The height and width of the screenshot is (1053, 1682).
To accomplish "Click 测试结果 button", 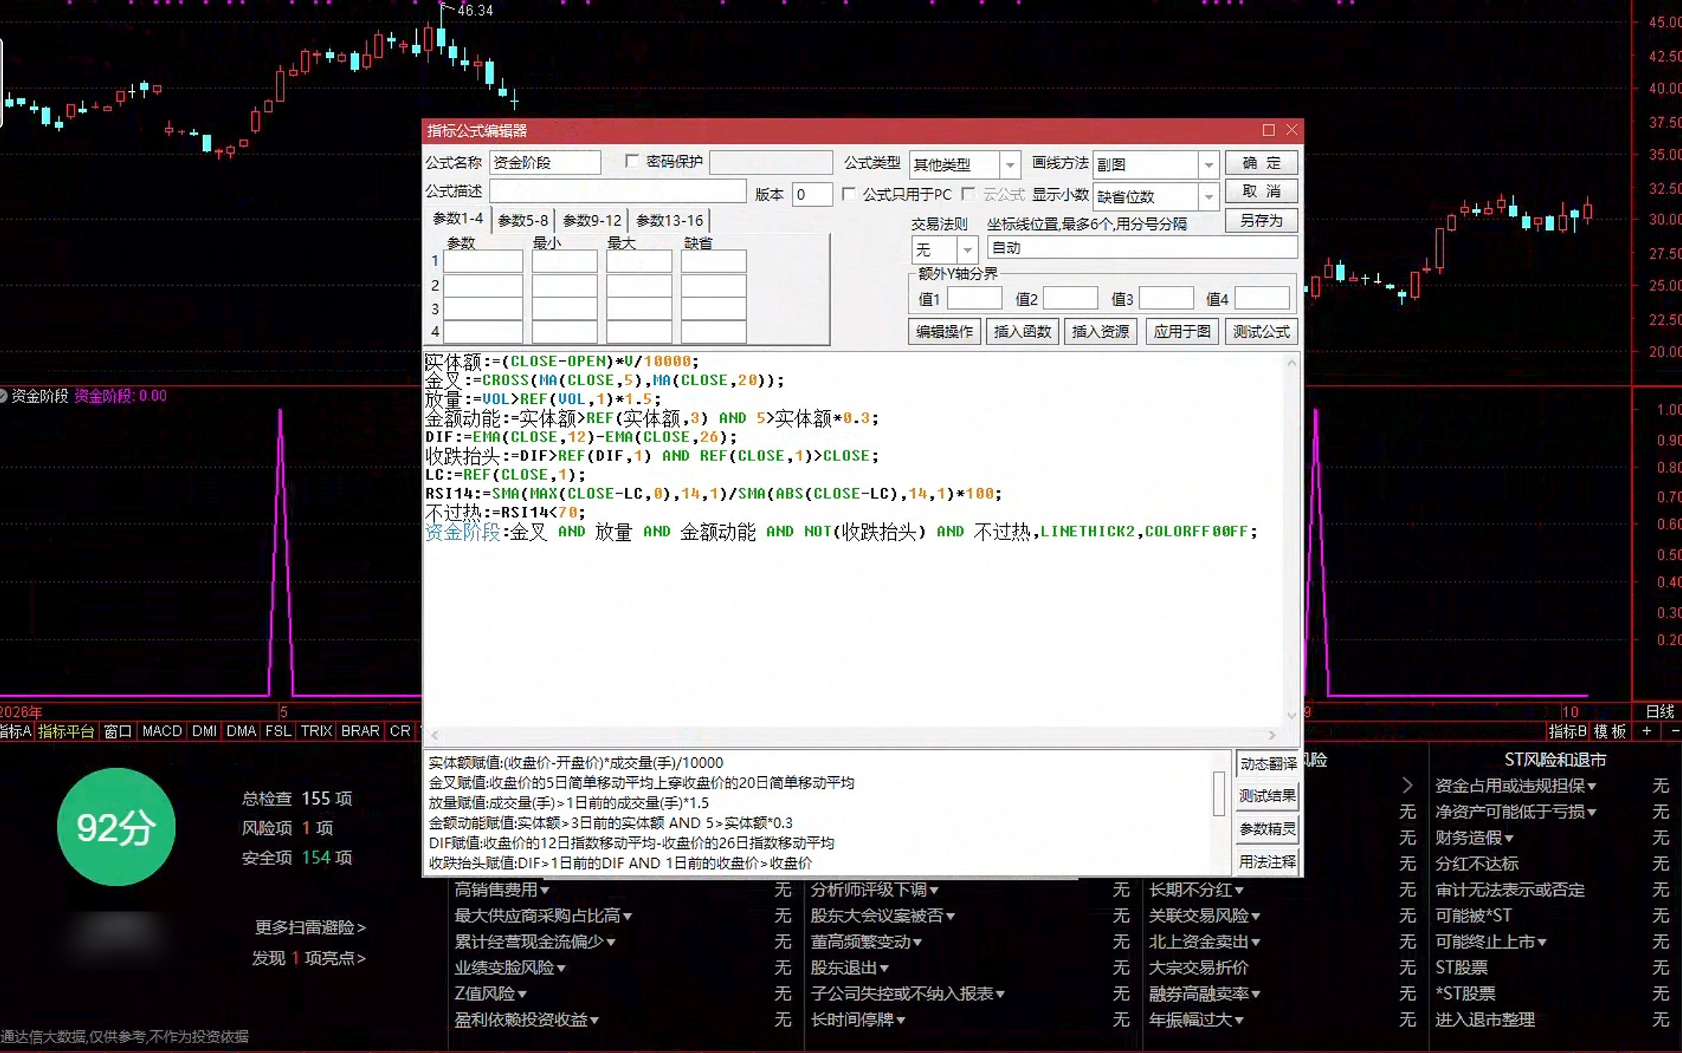I will (x=1268, y=796).
